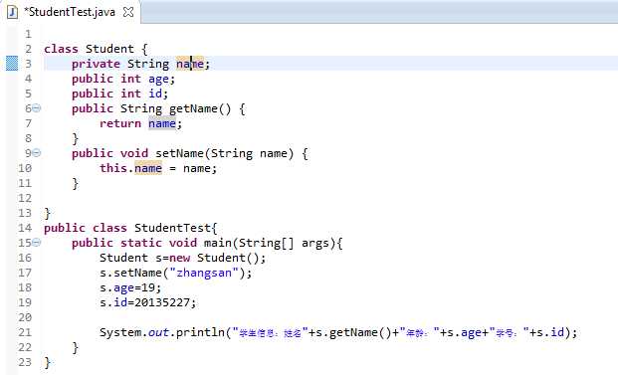
Task: Click 'getName()' in method declaration line 6
Action: (x=200, y=108)
